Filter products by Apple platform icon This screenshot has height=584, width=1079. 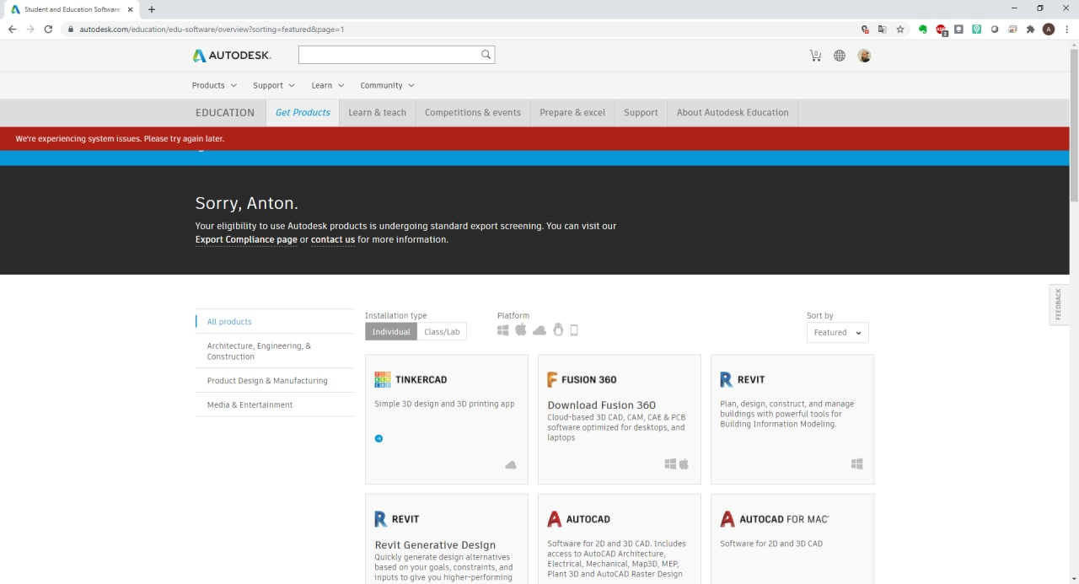tap(521, 329)
